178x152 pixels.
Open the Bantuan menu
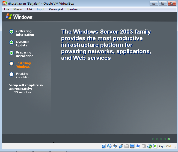tap(73, 9)
